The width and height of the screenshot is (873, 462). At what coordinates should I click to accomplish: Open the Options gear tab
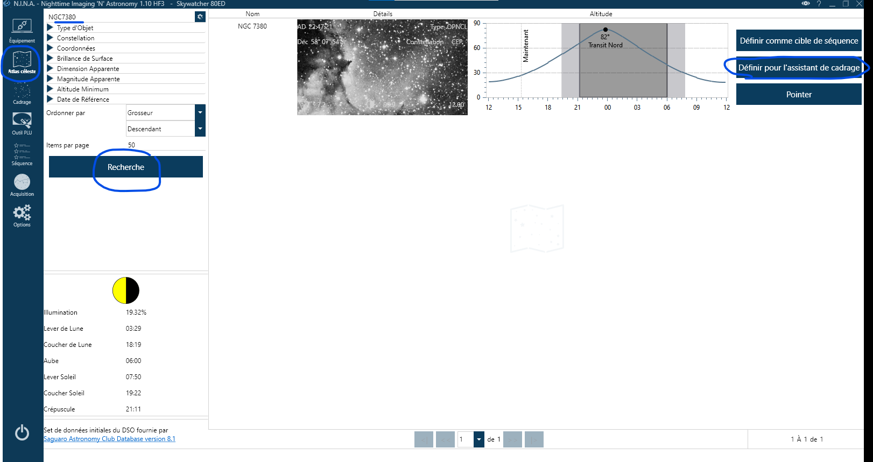click(22, 216)
